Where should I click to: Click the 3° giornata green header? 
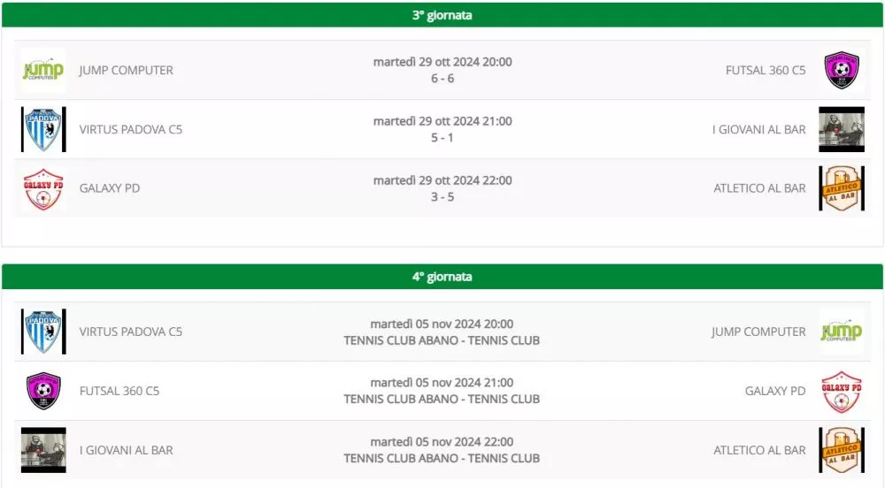tap(442, 15)
